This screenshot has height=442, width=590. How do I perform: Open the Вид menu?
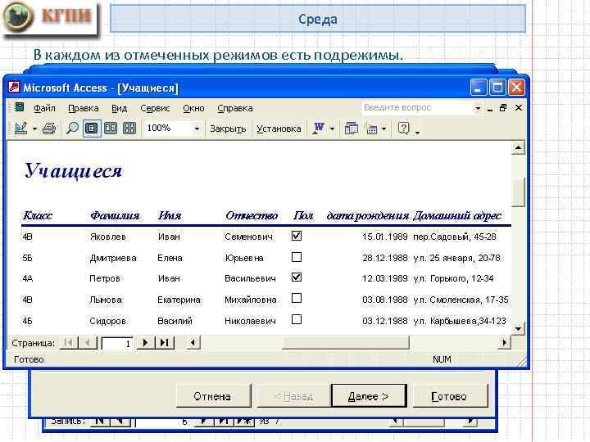119,108
